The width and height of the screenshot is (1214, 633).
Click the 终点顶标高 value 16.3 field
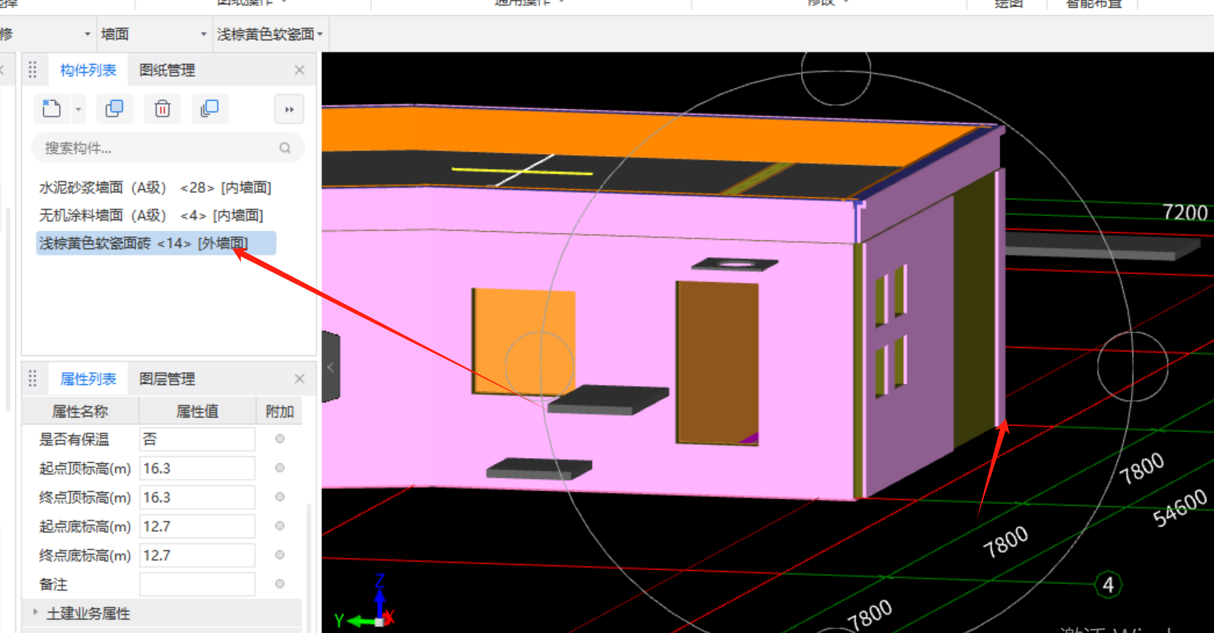pos(197,497)
